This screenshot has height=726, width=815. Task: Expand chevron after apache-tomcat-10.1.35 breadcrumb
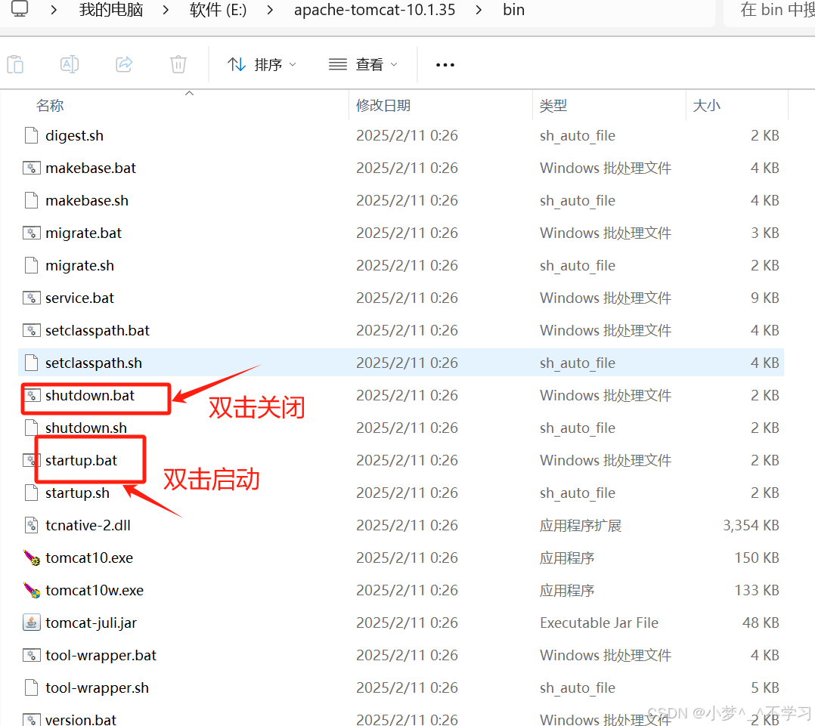click(479, 10)
